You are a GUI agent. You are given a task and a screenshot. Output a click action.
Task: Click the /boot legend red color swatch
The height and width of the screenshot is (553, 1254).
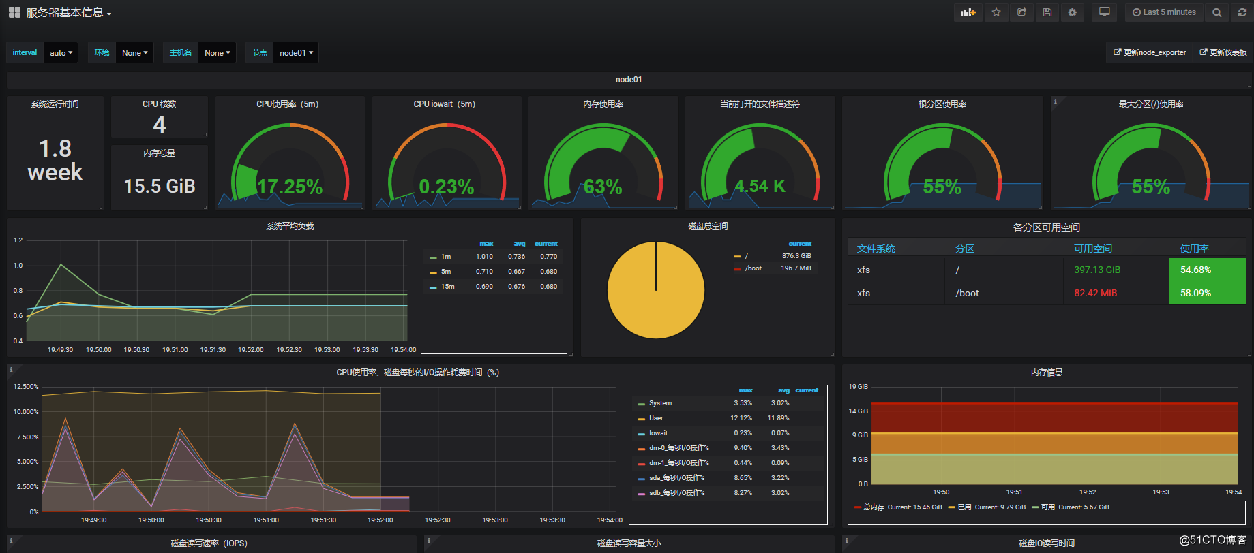pos(737,269)
